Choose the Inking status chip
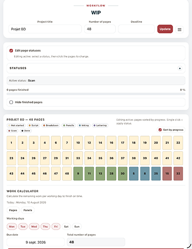This screenshot has width=192, height=249. [84, 125]
